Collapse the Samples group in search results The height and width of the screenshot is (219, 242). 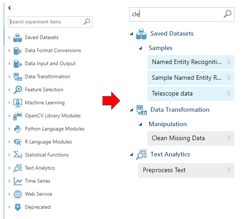(141, 48)
